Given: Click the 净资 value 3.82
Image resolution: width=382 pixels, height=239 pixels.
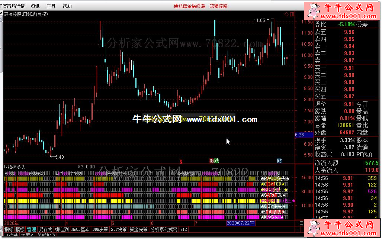Looking at the screenshot, I should click(349, 148).
